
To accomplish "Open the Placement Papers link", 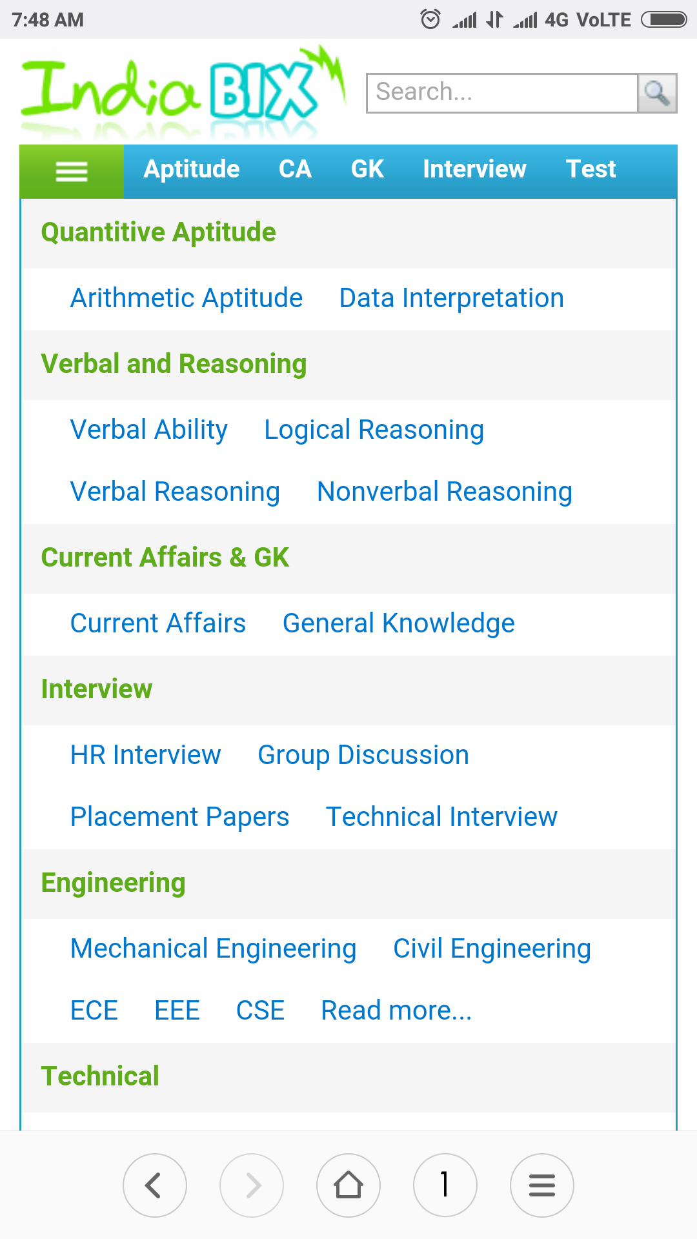I will [x=179, y=817].
